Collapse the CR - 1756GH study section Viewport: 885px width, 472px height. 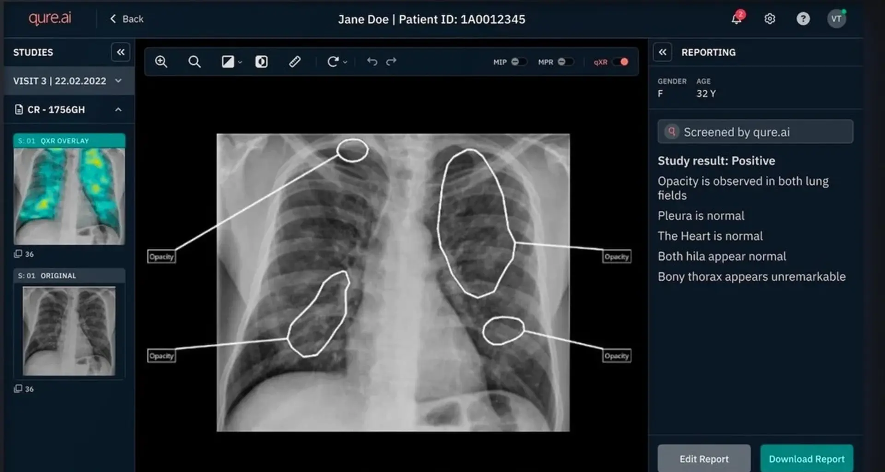(x=118, y=110)
